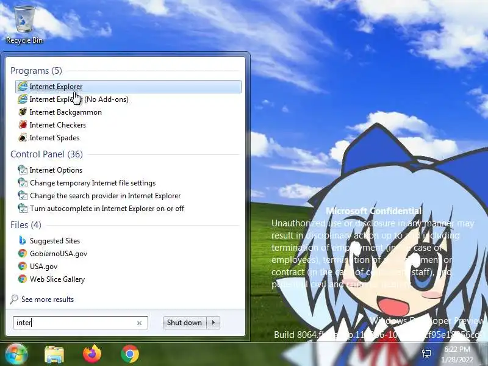Click the Chrome icon next to USA.gov
This screenshot has height=366, width=488.
(23, 266)
